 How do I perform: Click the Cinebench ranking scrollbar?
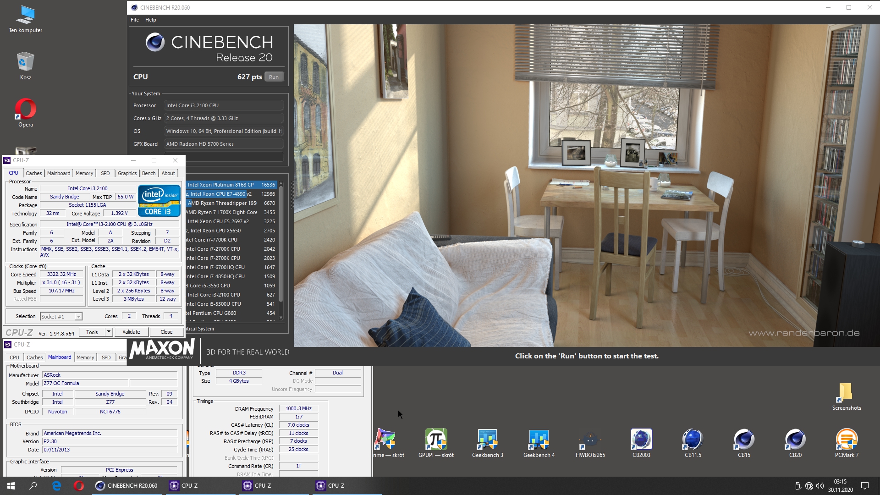[281, 244]
